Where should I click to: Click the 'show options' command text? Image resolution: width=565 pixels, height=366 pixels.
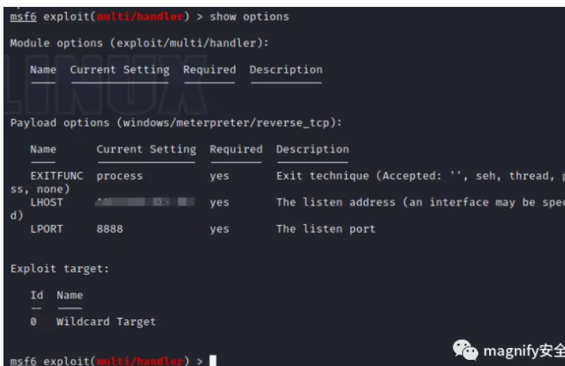click(x=249, y=17)
